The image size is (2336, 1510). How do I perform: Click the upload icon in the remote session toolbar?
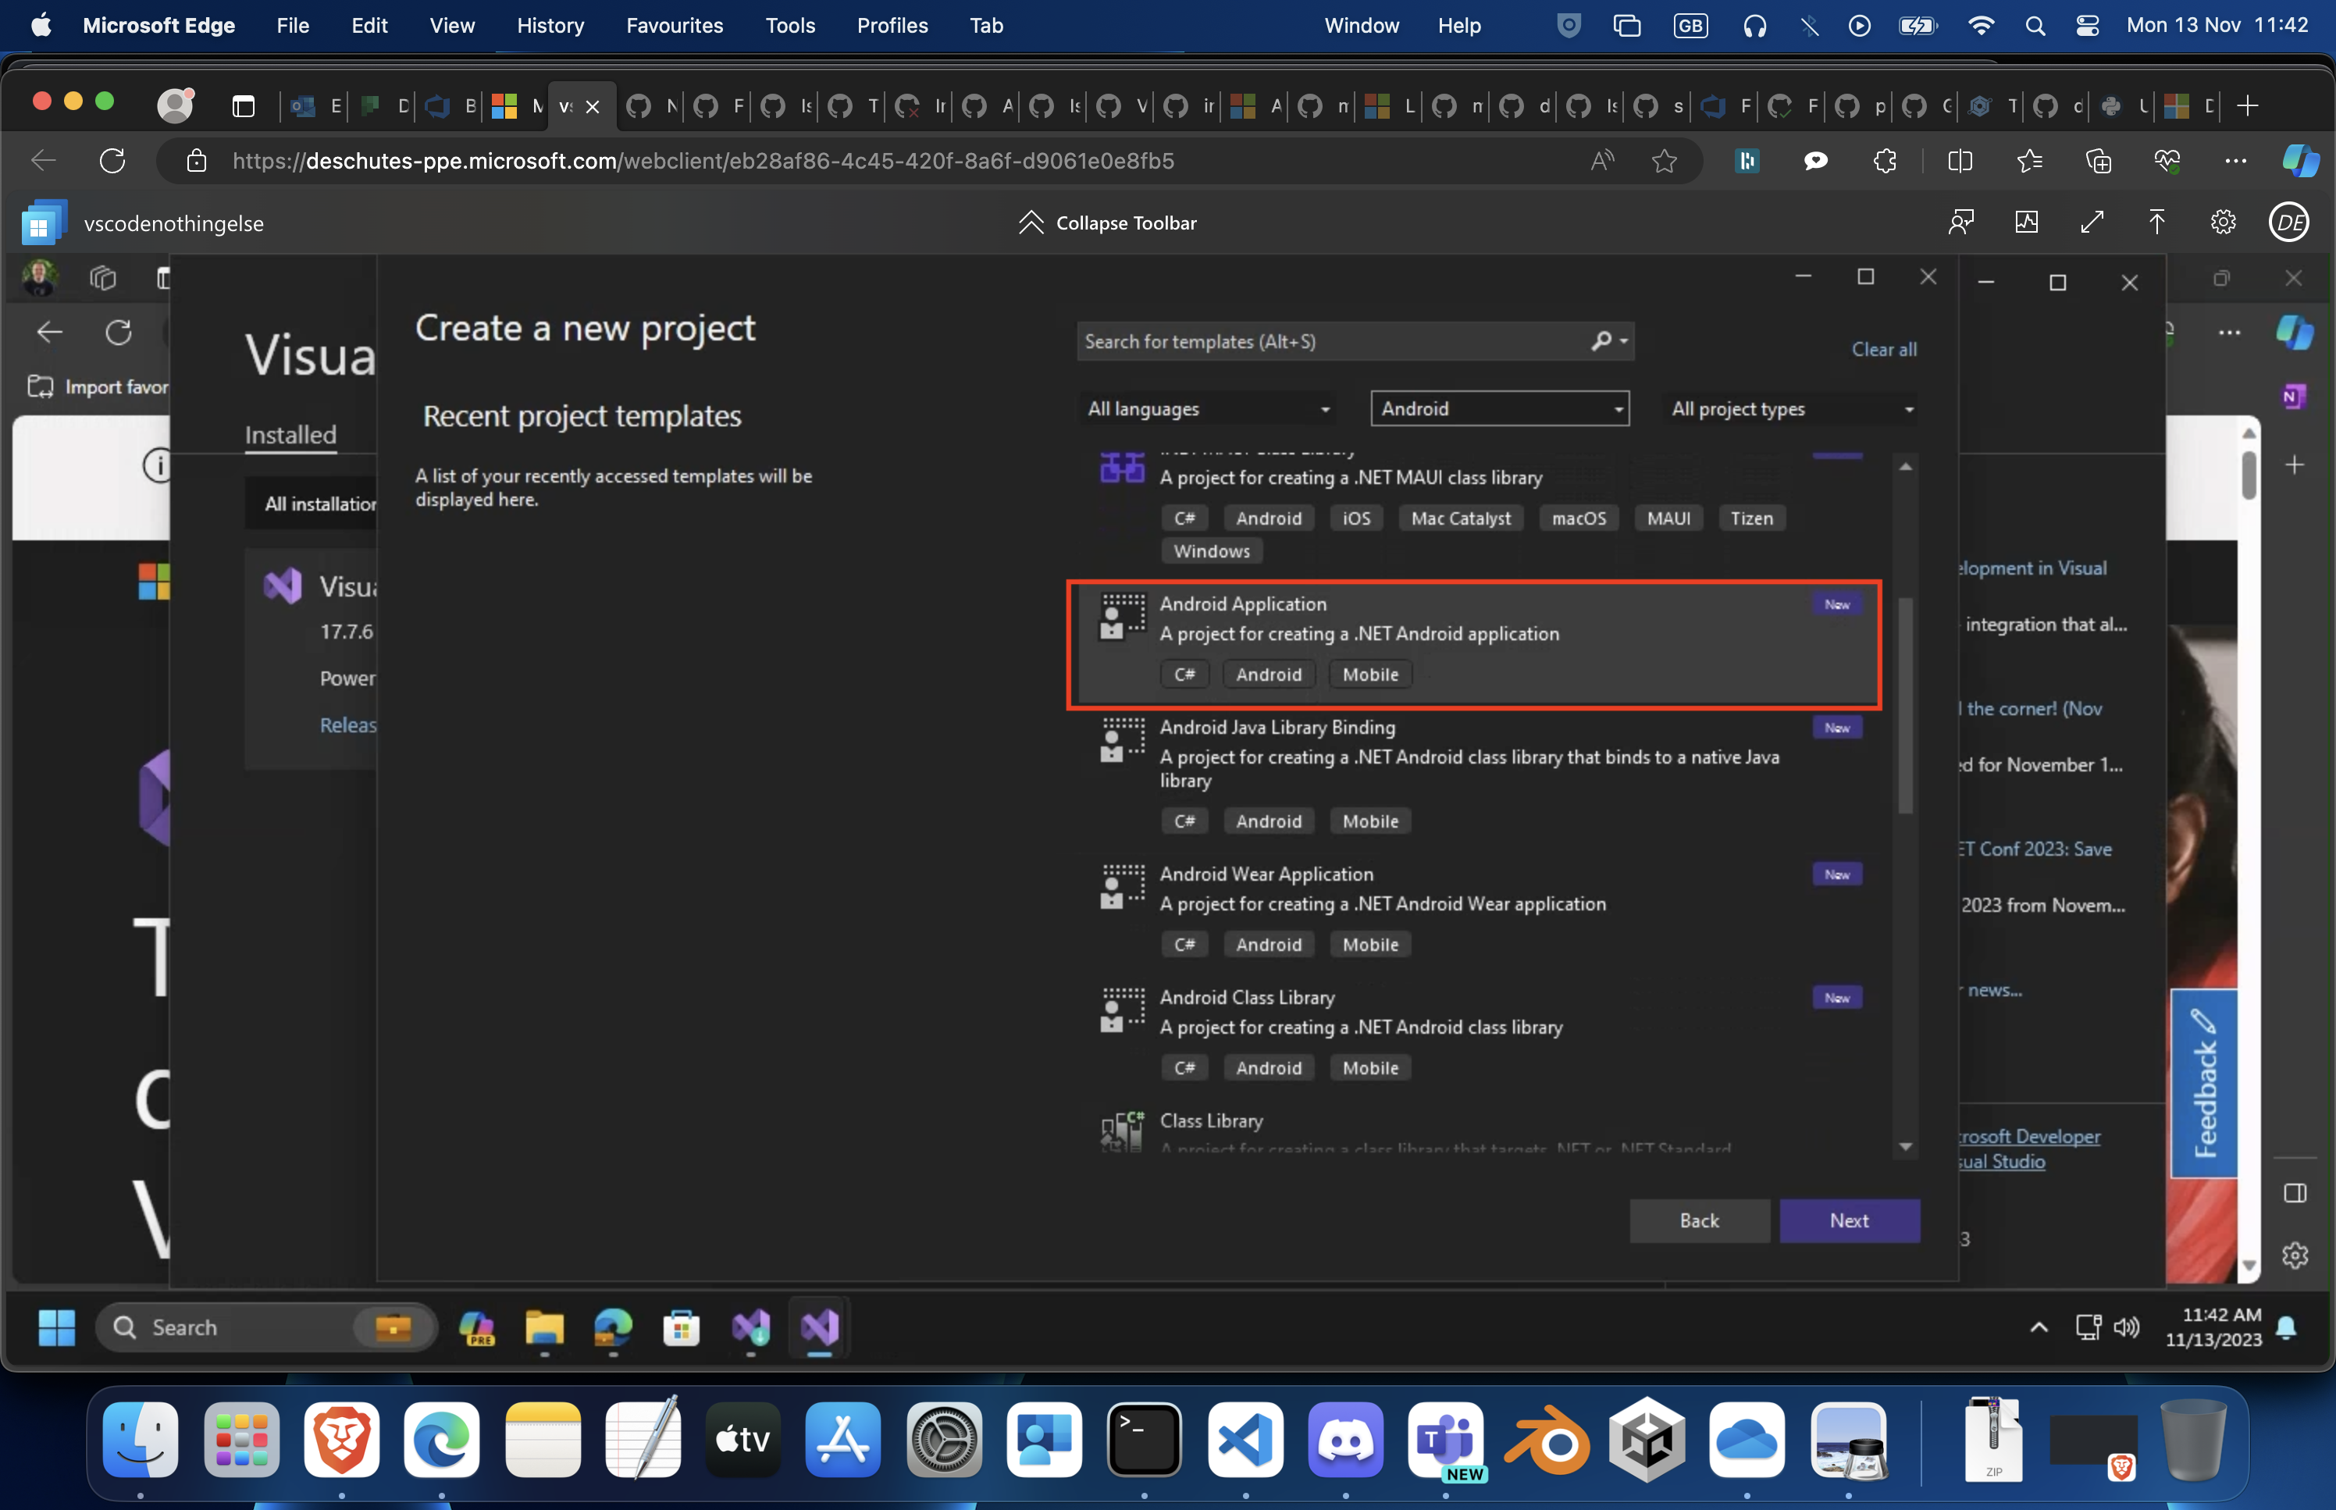2156,222
